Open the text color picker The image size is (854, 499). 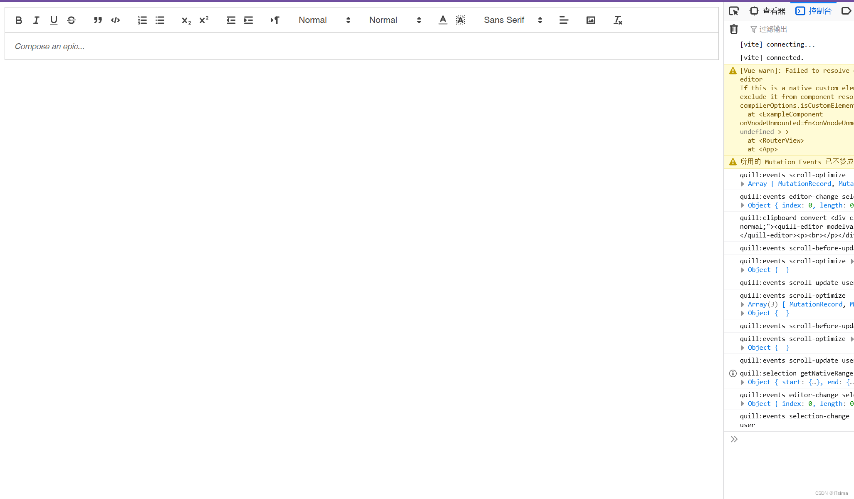(x=443, y=20)
